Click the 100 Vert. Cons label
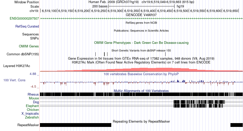The image size is (243, 131). tap(14, 80)
